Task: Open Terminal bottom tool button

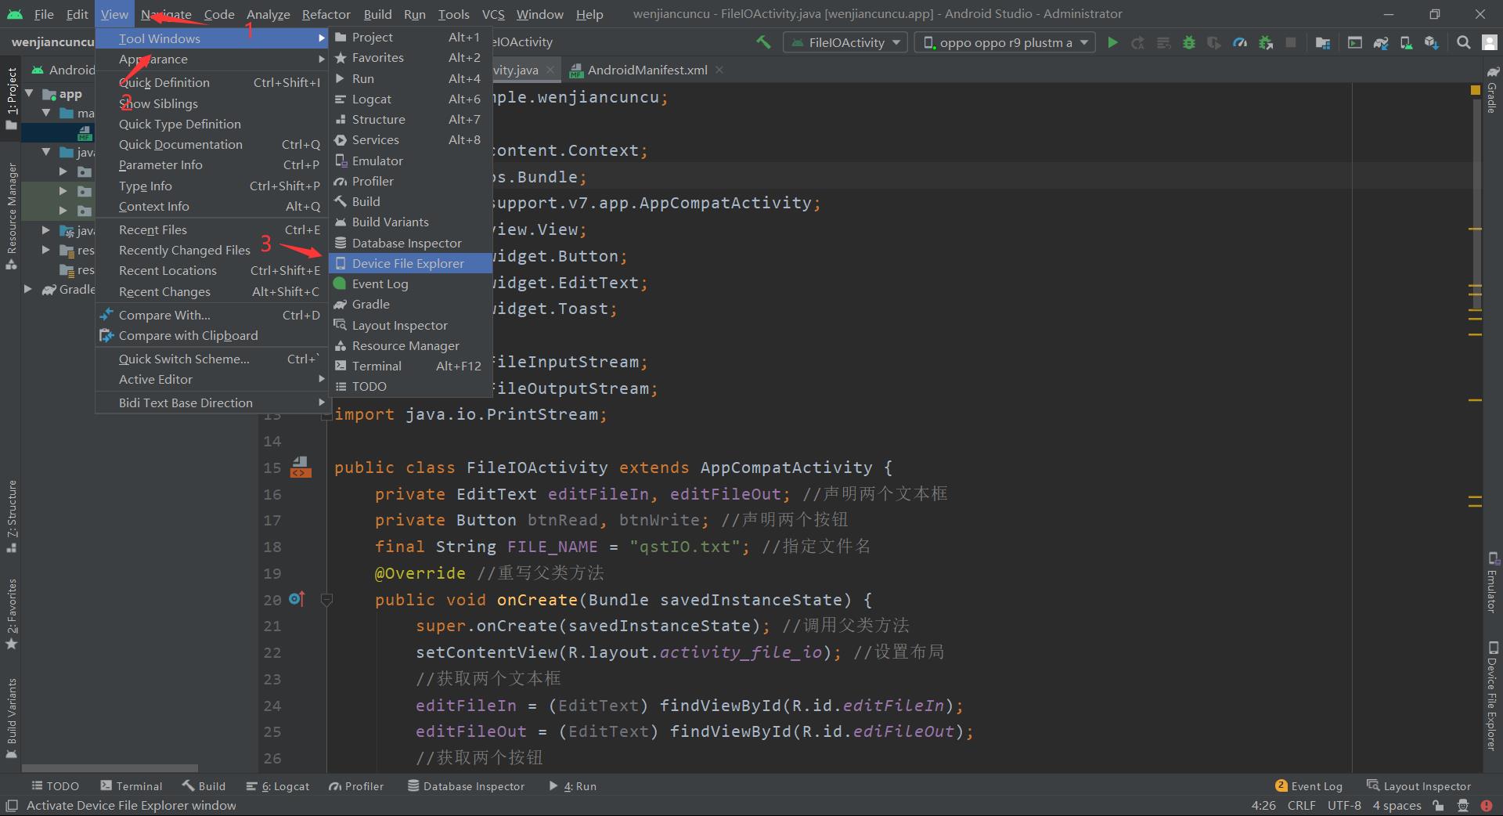Action: coord(132,786)
